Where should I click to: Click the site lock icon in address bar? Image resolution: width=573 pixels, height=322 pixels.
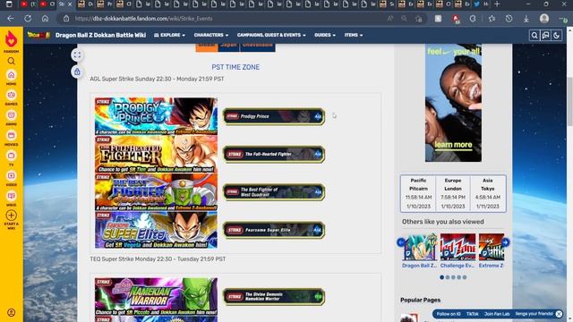pos(66,18)
